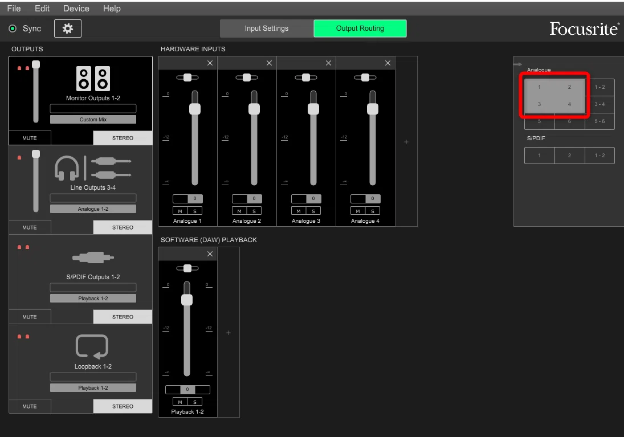Solo the Analogue 3 channel (S)
Screen dimensions: 624x437
313,211
